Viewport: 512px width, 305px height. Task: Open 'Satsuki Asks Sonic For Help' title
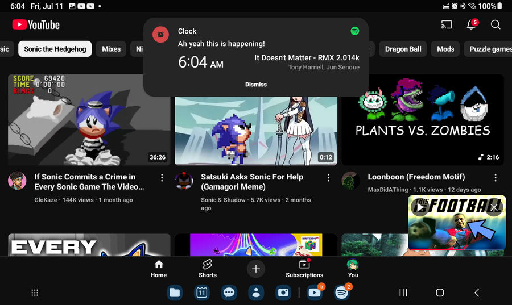click(252, 182)
